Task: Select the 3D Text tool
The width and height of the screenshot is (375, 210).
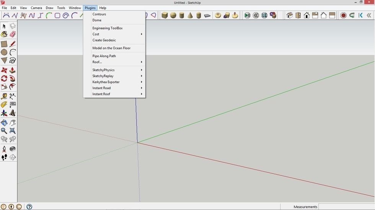Action: coord(12,113)
